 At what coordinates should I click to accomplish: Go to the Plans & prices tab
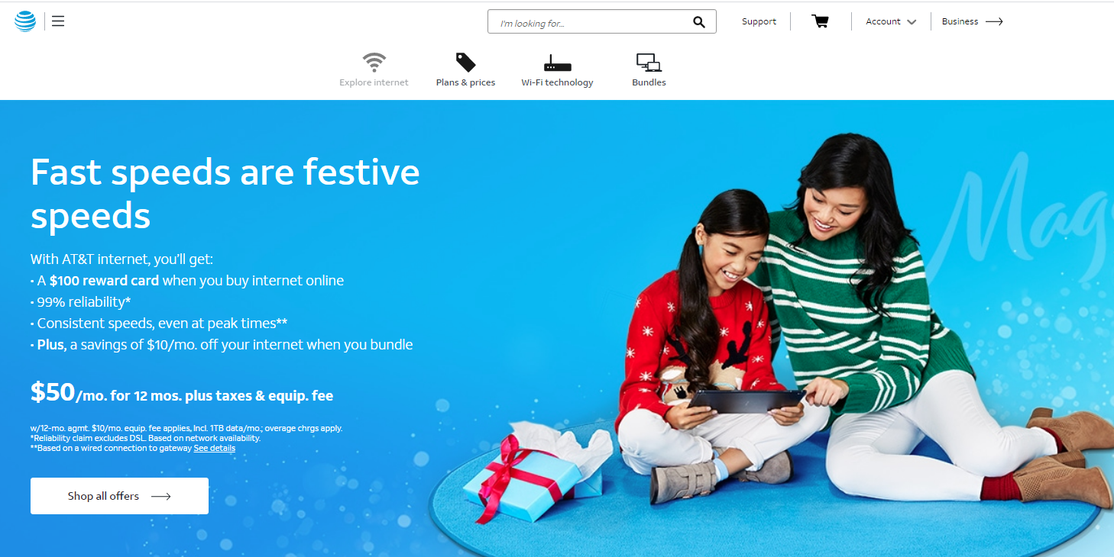[465, 82]
